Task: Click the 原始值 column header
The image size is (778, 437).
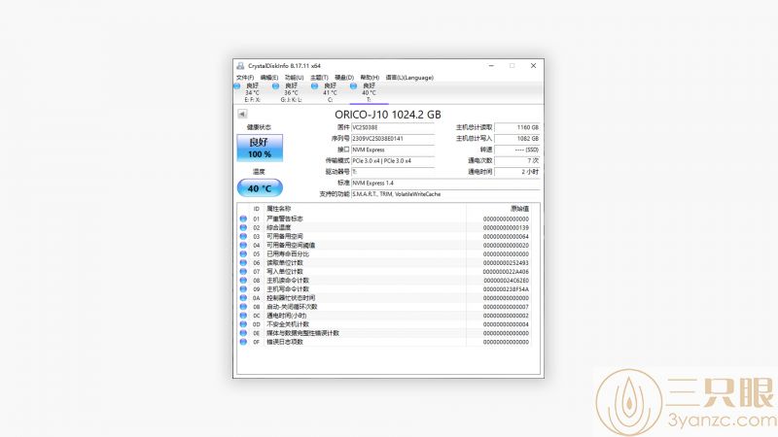Action: coord(519,209)
